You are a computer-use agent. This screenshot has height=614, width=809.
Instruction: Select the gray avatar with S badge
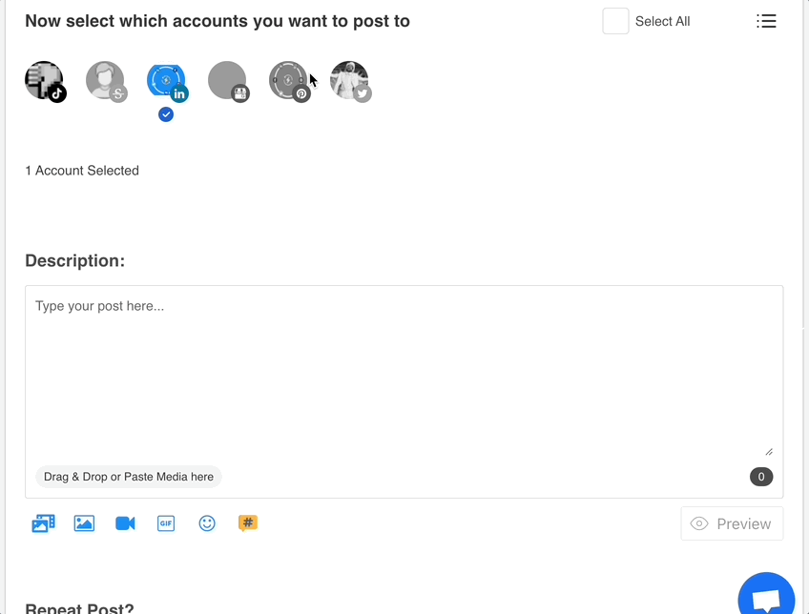coord(105,80)
